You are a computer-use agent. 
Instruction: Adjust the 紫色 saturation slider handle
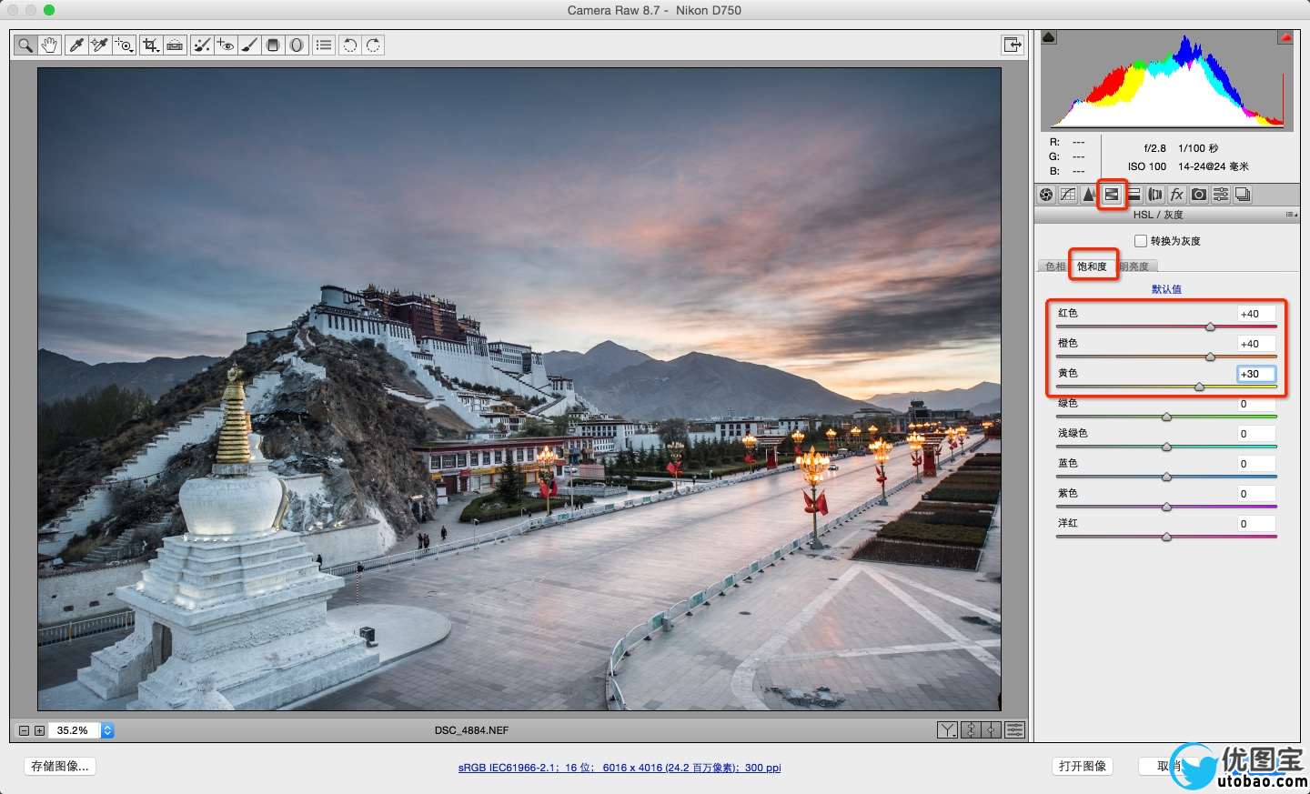[1166, 507]
